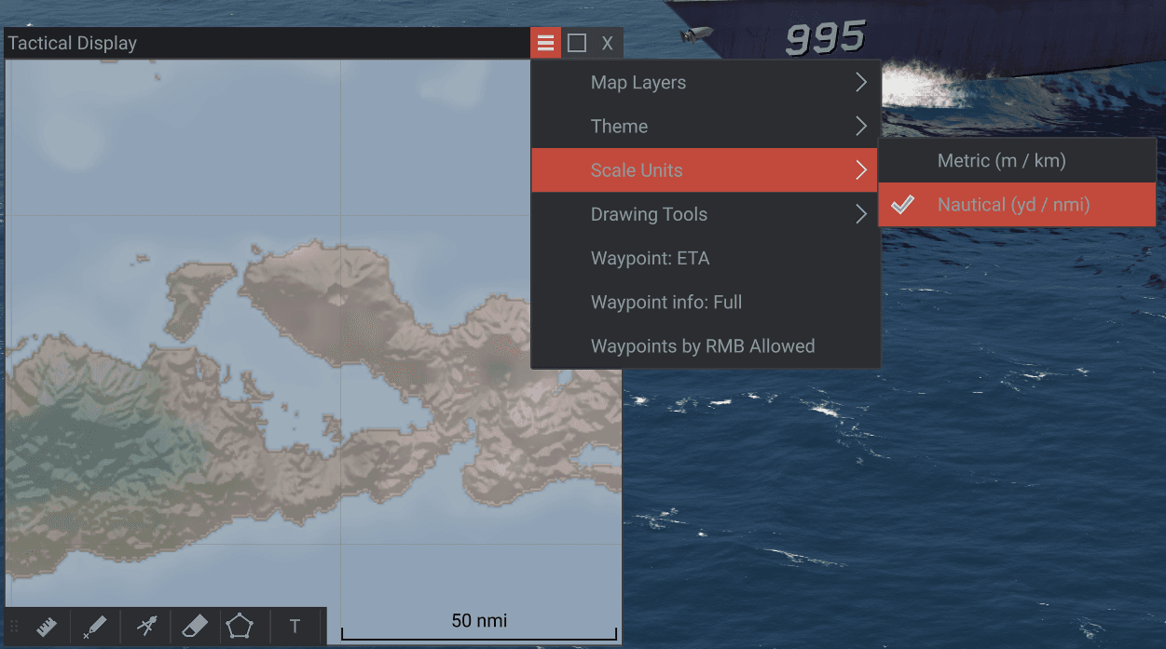
Task: Expand the Map Layers submenu arrow
Action: (x=861, y=82)
